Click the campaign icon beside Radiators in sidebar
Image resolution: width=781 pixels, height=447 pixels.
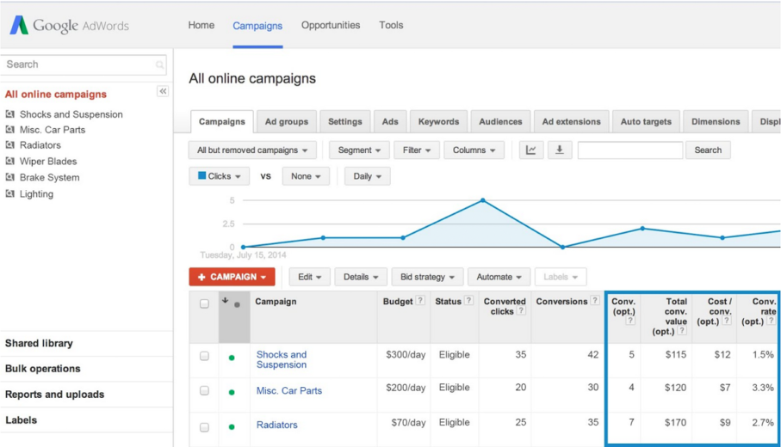[10, 145]
